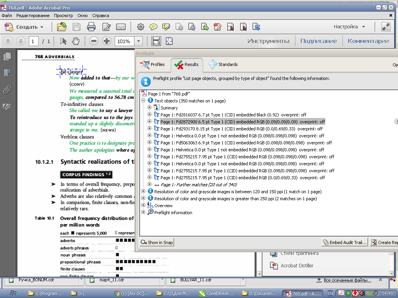398x298 pixels.
Task: Click the Show in Snap button
Action: coord(157,242)
